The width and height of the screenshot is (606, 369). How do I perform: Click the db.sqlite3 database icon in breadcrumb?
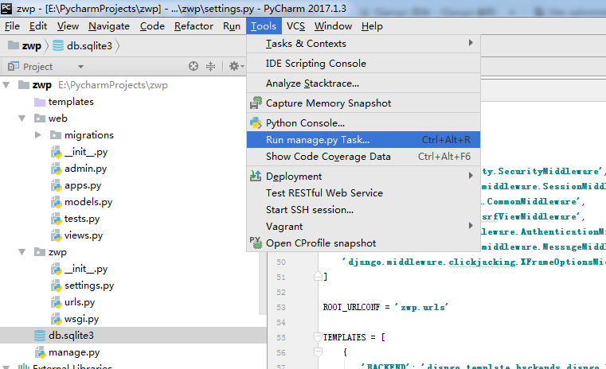pyautogui.click(x=58, y=45)
